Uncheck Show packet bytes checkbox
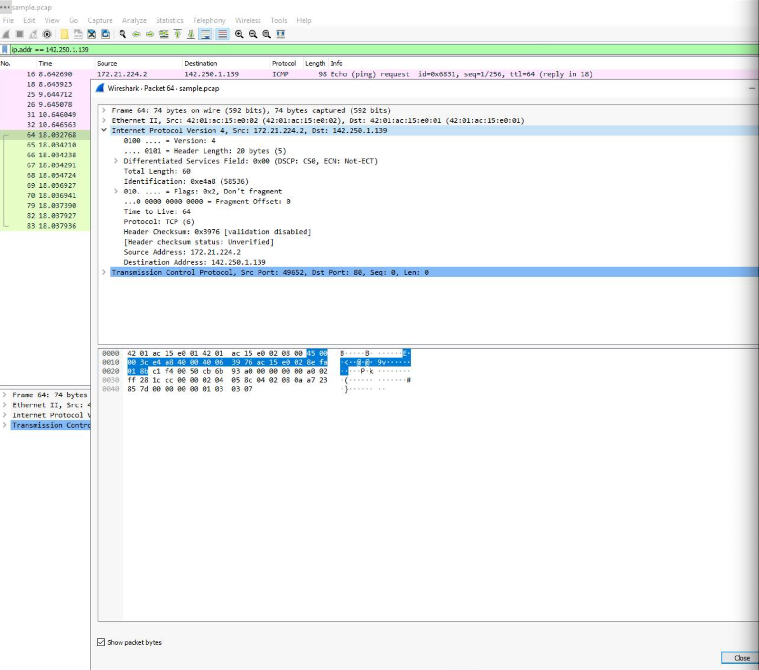 (x=101, y=642)
